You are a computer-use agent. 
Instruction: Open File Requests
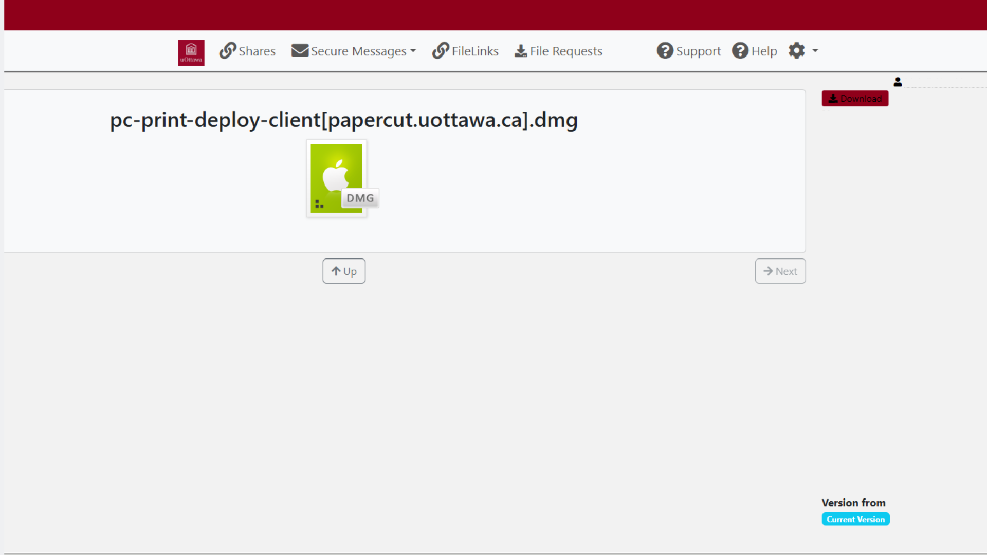(x=558, y=51)
